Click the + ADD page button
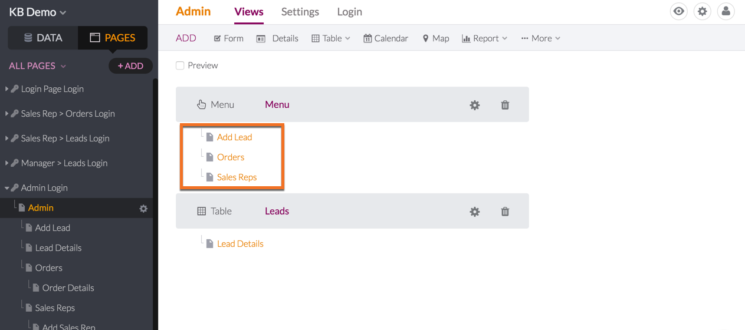This screenshot has width=745, height=330. coord(130,66)
